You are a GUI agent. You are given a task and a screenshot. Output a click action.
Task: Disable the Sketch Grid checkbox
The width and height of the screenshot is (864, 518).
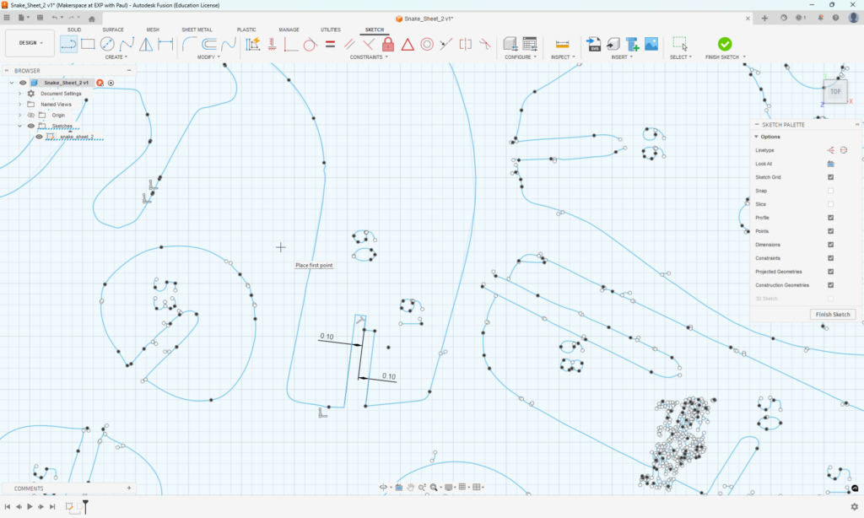point(829,177)
